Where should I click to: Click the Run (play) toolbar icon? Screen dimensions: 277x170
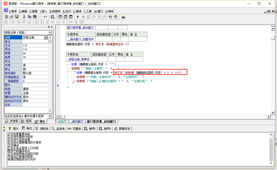tap(78, 17)
